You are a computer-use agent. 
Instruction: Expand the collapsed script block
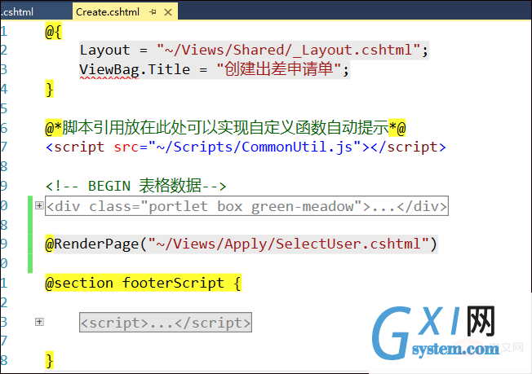(39, 322)
